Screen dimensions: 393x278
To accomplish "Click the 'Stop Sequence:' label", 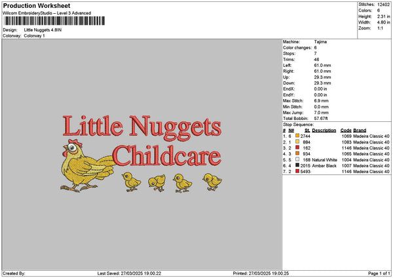I will (x=298, y=125).
